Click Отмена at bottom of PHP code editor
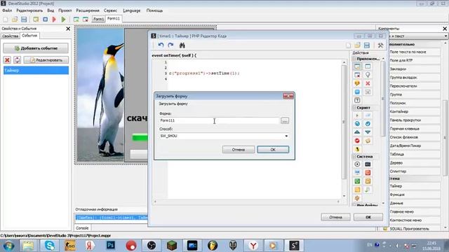Image resolution: width=449 pixels, height=252 pixels. coord(335,217)
